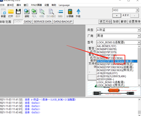Select the SERVICE-DATA tab
Viewport: 141px width, 116px height.
43,22
